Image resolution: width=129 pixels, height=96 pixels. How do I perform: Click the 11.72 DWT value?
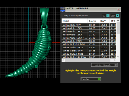click(x=104, y=31)
